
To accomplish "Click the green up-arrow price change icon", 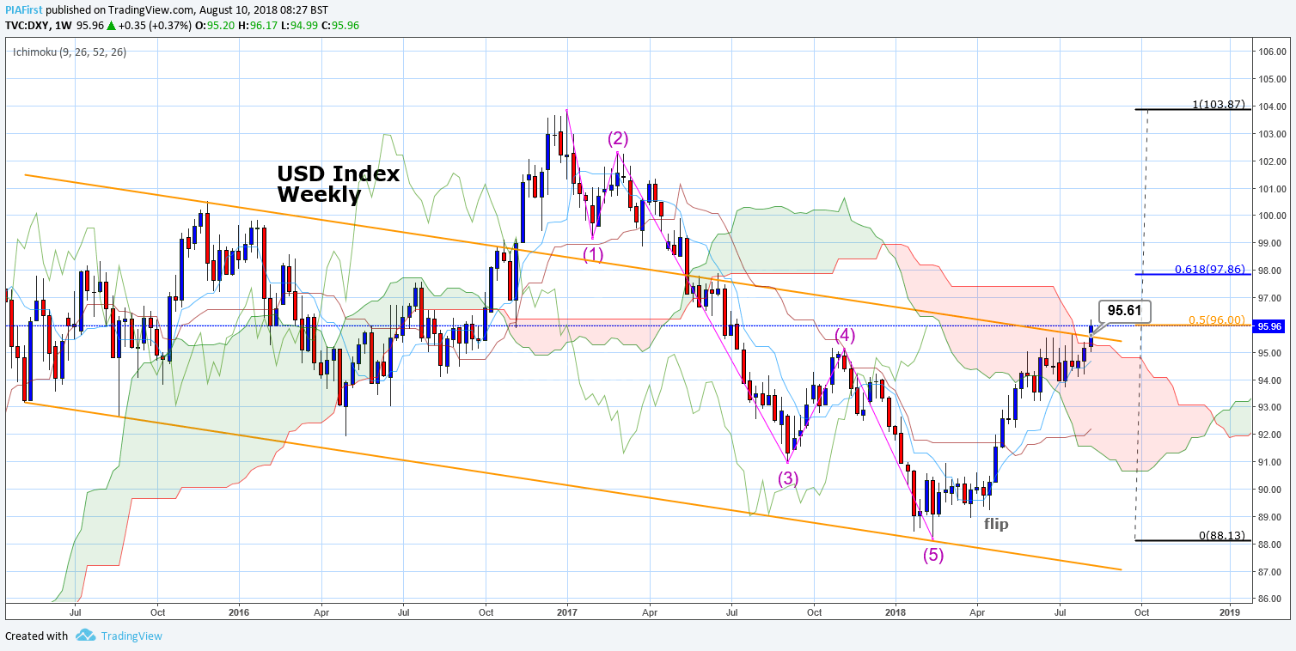I will click(x=112, y=26).
